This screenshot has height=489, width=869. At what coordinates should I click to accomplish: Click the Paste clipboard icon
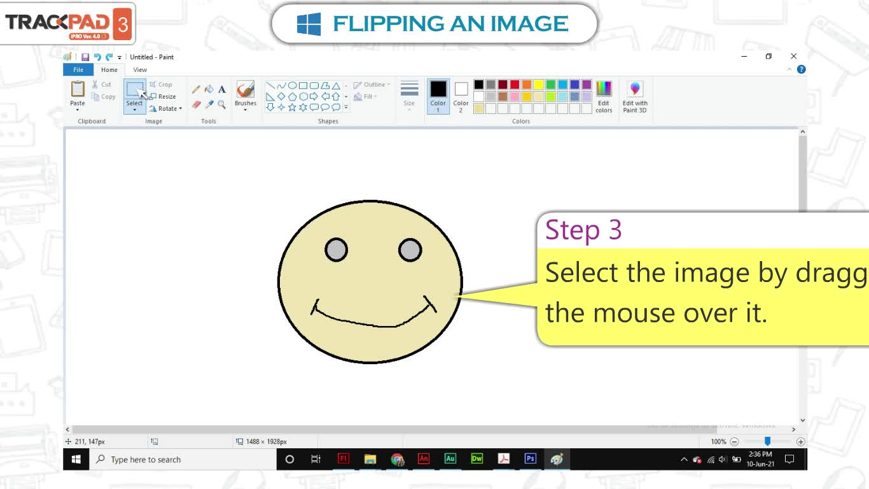tap(78, 89)
